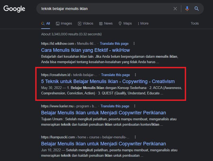Select the All results tab

point(46,23)
